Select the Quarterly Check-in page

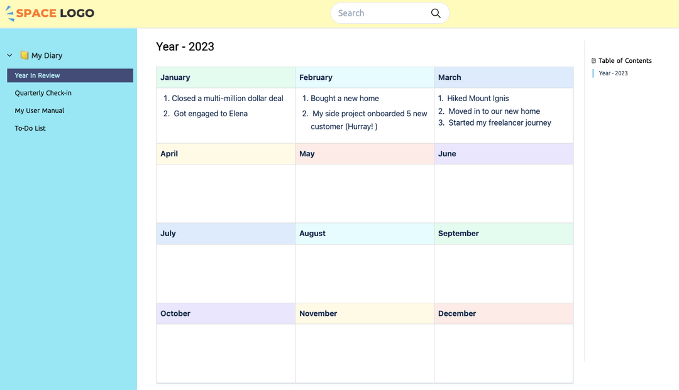pyautogui.click(x=43, y=93)
